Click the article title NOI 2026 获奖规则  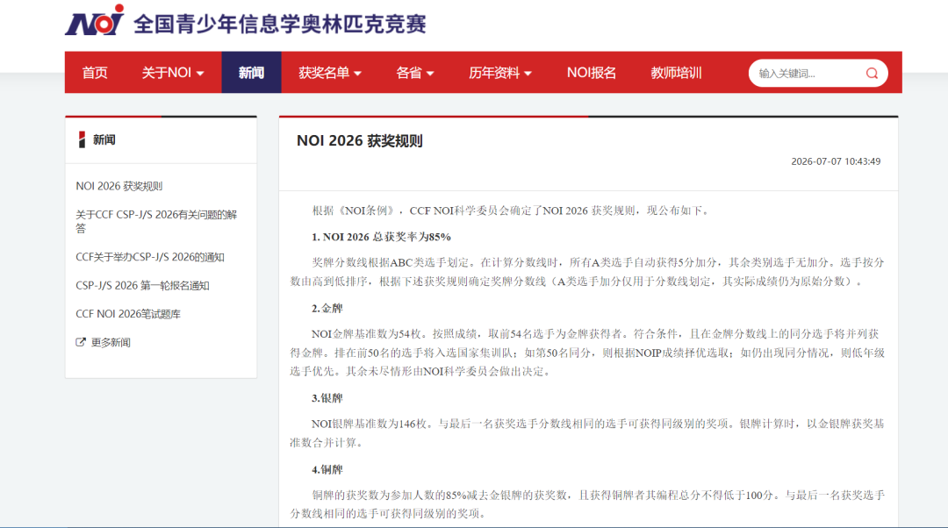[x=360, y=140]
